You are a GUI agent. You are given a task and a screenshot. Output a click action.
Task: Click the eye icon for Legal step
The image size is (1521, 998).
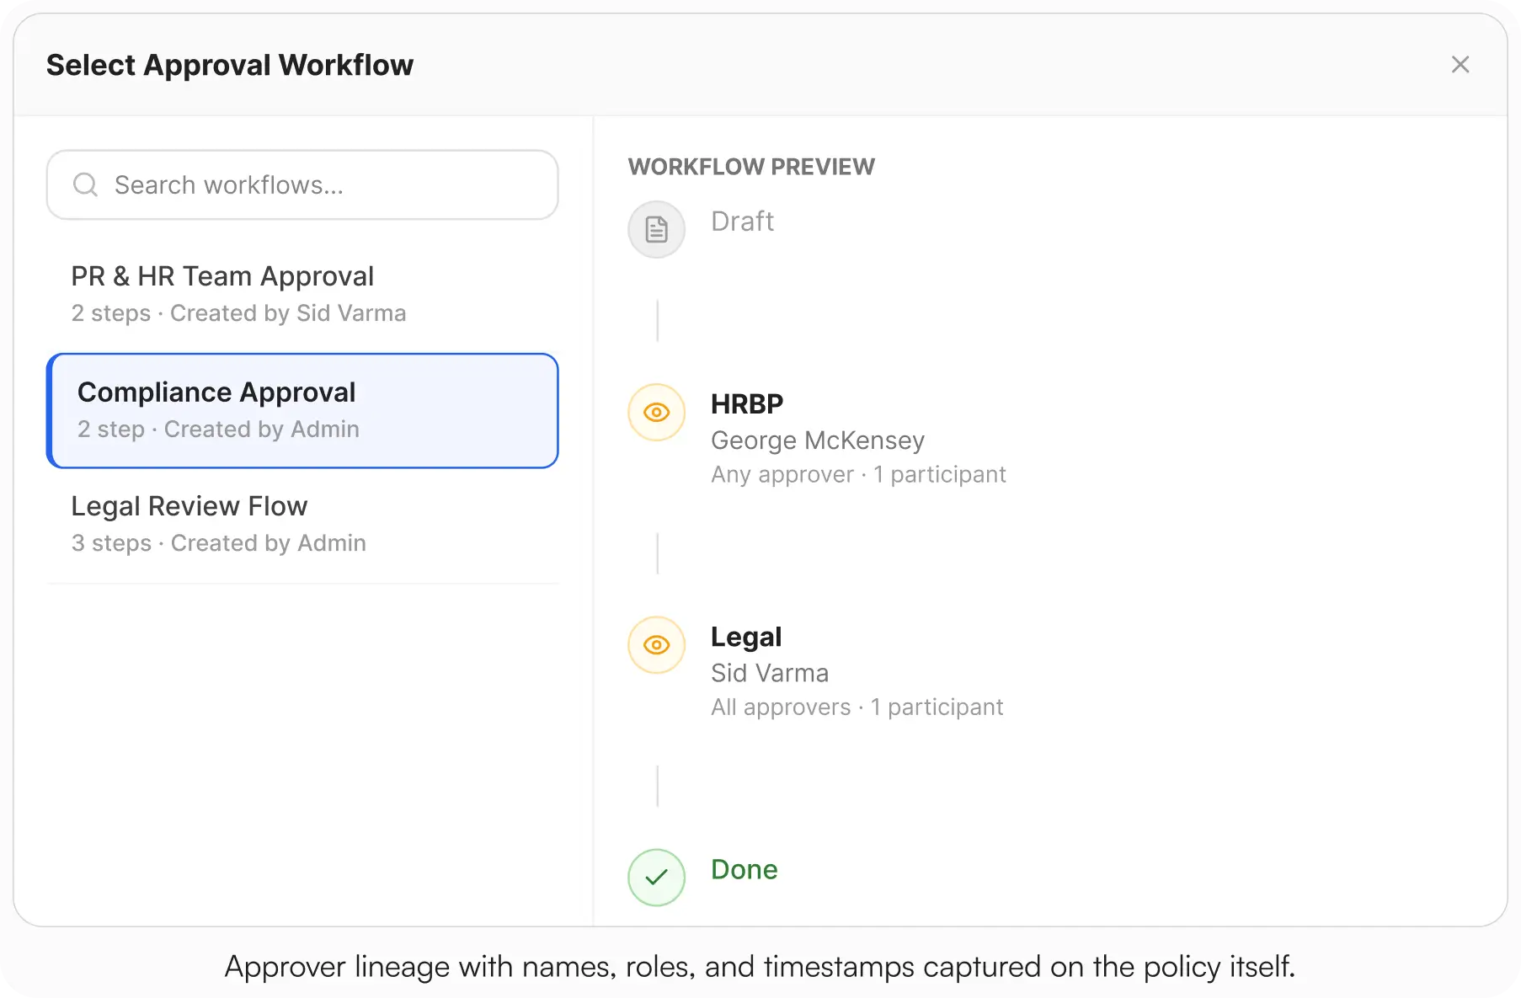(657, 645)
